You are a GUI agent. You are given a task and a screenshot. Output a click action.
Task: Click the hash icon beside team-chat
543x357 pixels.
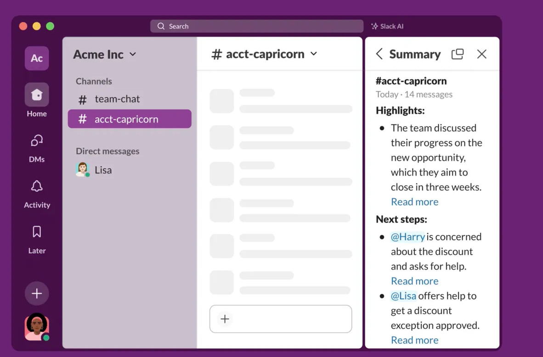point(82,100)
